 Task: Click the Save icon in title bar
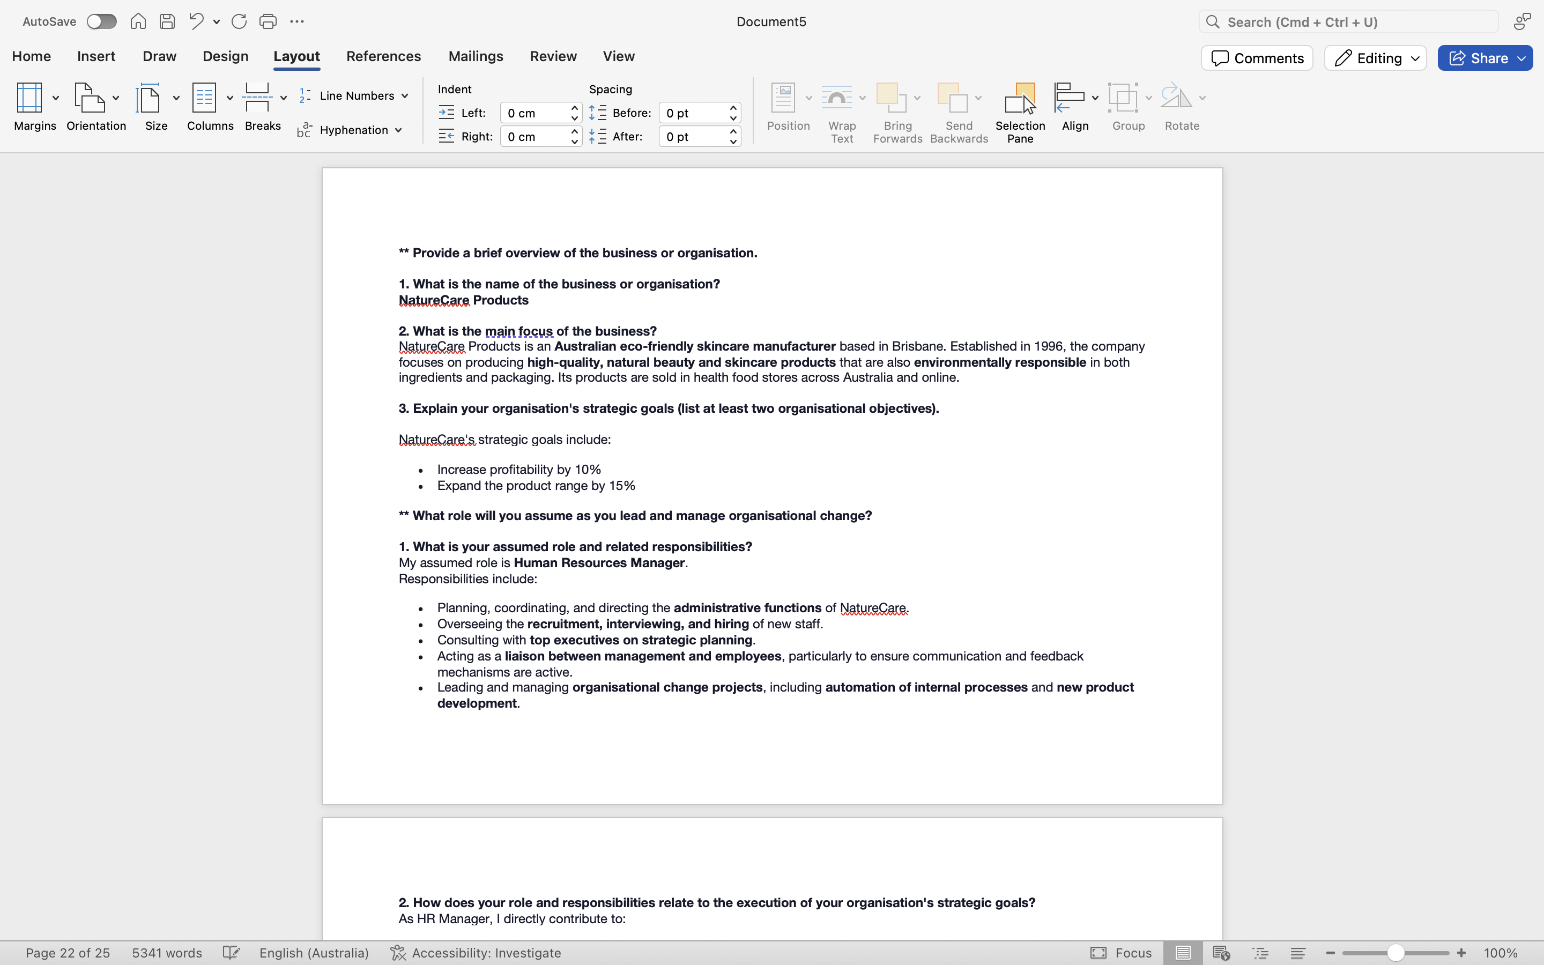pos(167,21)
